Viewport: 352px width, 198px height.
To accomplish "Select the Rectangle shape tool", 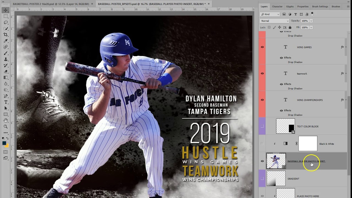I will [5, 114].
